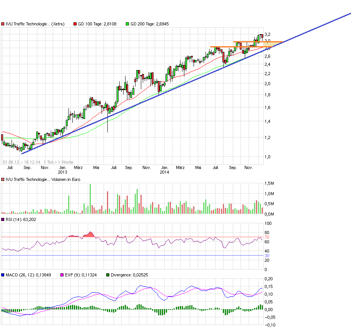Click the filled red RSI overbought peak area
The width and height of the screenshot is (351, 328).
(90, 234)
